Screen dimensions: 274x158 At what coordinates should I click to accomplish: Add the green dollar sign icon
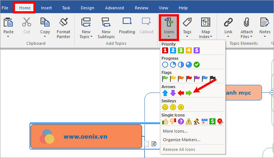point(212,121)
